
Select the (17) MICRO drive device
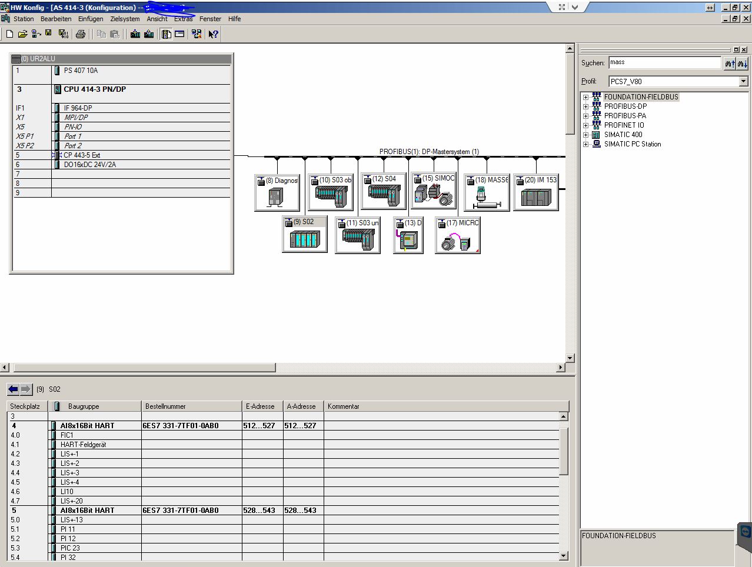point(458,235)
